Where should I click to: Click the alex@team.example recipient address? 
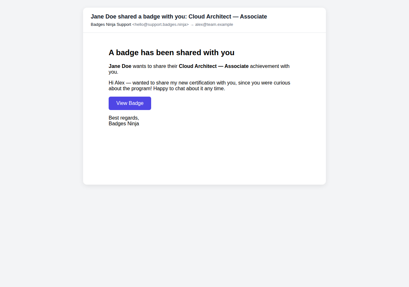[x=214, y=25]
